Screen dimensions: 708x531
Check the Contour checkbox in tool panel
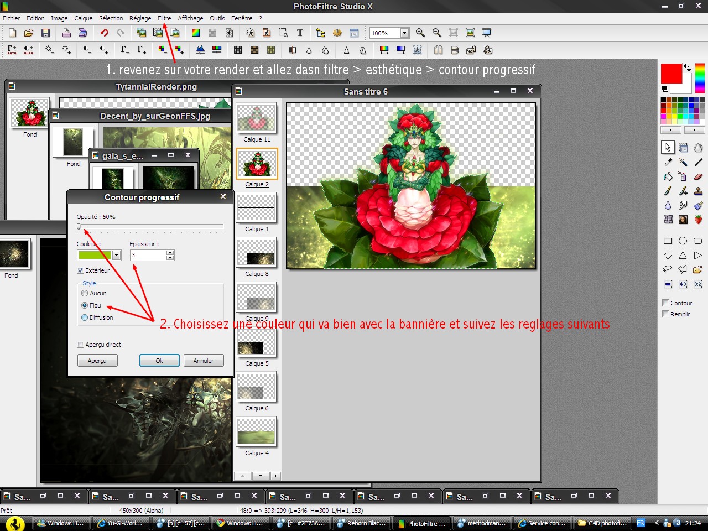[666, 303]
